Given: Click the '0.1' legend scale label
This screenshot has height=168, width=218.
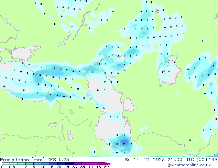Looking at the screenshot, I should coord(4,167).
